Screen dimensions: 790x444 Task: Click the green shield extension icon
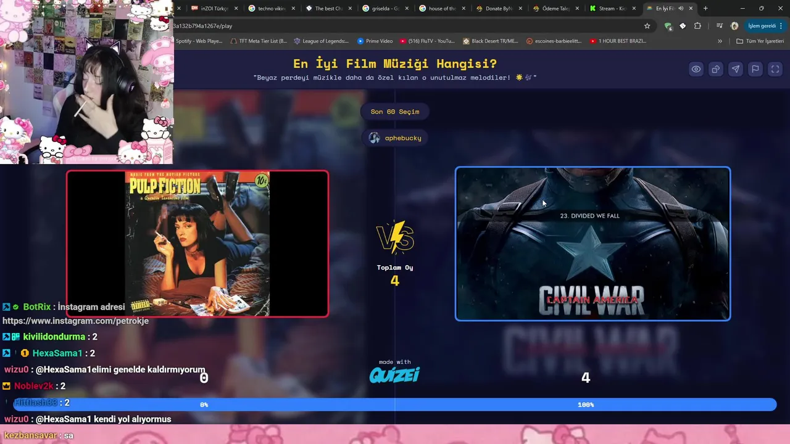pos(668,26)
